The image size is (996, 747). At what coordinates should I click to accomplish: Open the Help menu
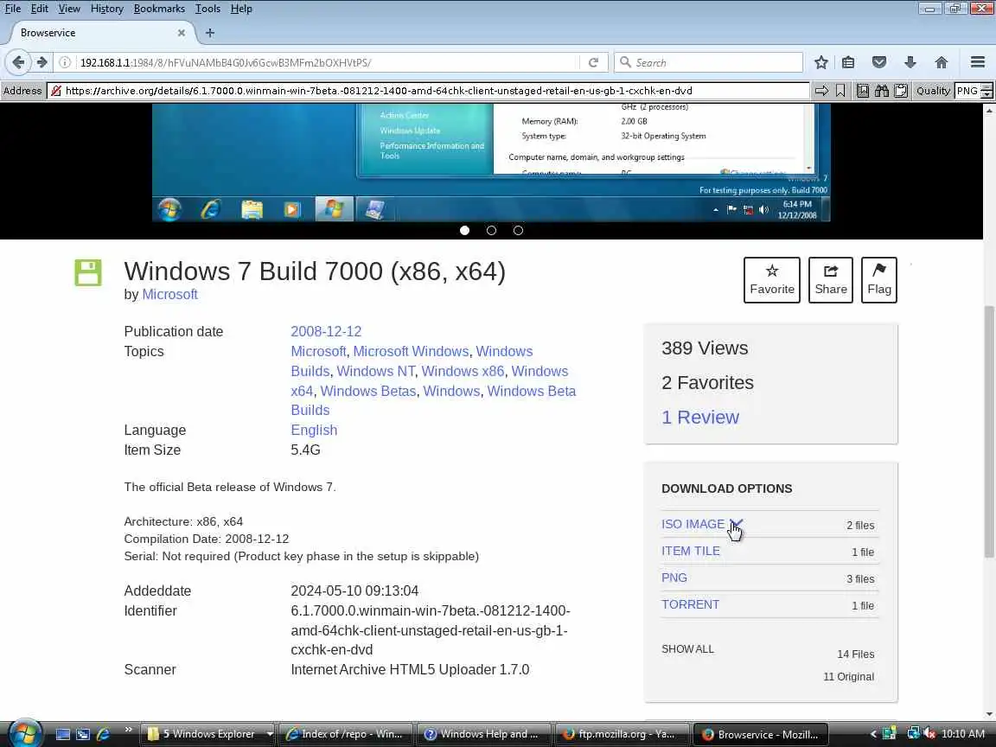pyautogui.click(x=241, y=9)
